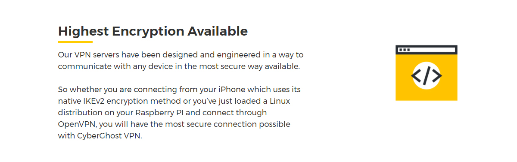Click the CyberGhost VPN text
This screenshot has width=517, height=162.
point(108,136)
